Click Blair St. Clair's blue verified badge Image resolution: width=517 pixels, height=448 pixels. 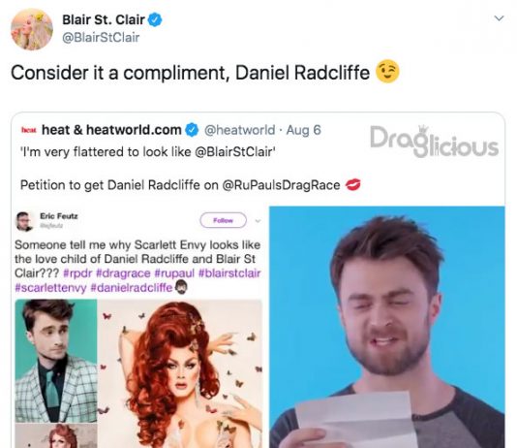point(154,19)
